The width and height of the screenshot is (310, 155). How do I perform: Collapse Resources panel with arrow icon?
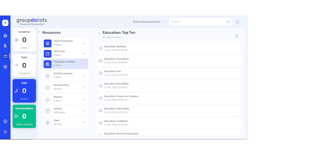(39, 32)
